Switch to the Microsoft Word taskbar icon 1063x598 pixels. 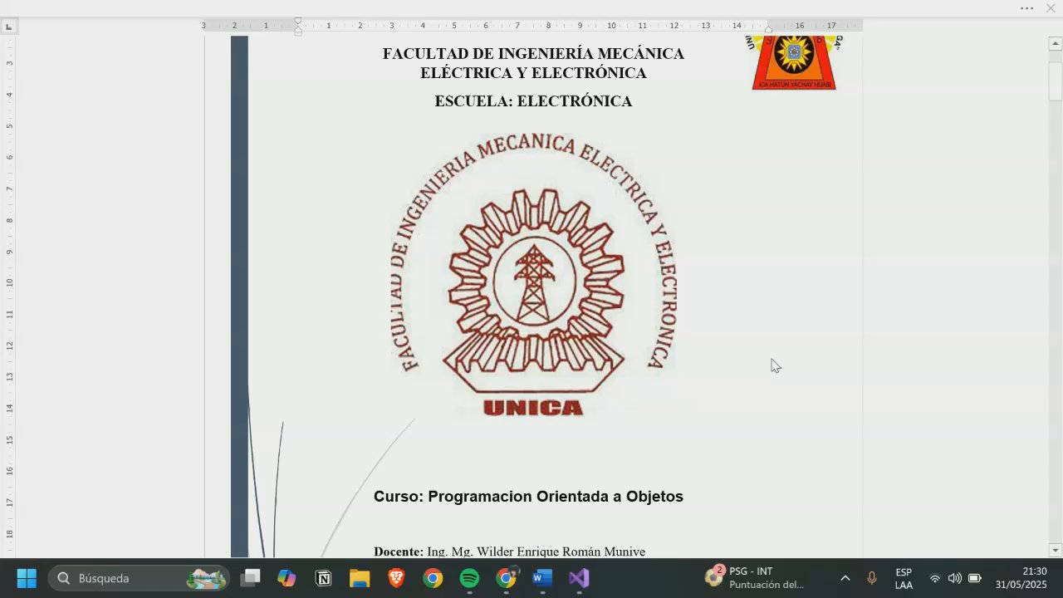pos(542,578)
